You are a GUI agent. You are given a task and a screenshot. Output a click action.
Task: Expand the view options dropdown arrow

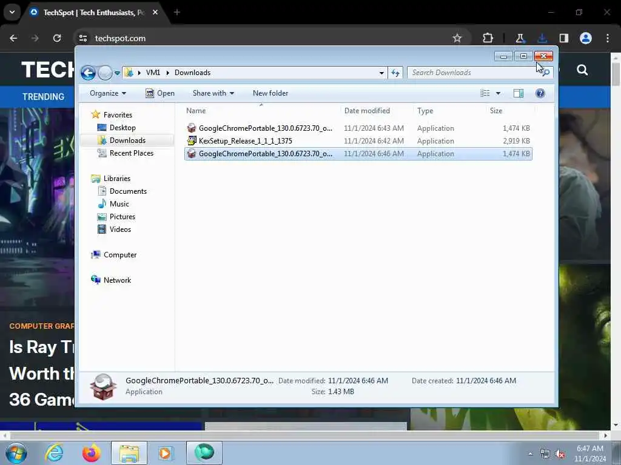pos(498,93)
